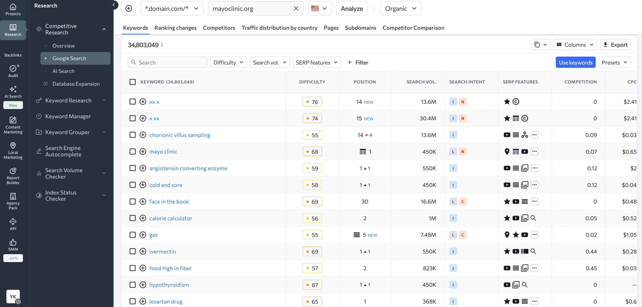Launch AI Search from the sidebar

pos(13,92)
